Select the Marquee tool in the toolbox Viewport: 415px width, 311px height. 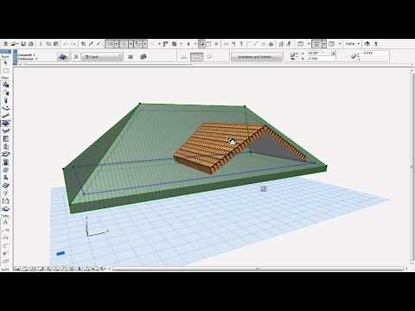pos(5,70)
